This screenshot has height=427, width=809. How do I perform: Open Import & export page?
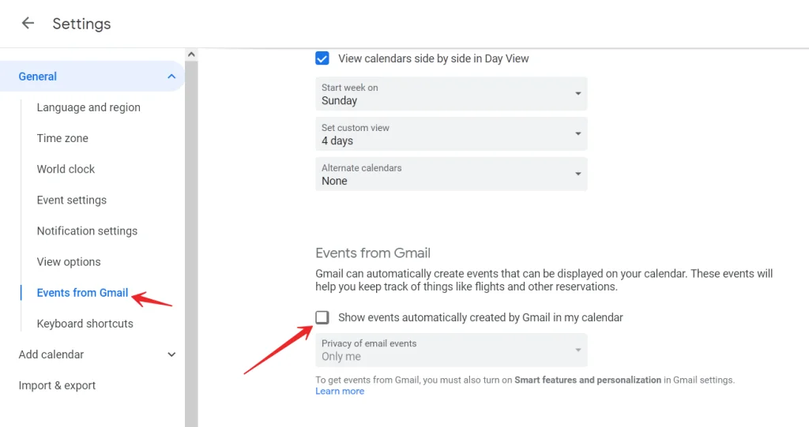[x=57, y=386]
